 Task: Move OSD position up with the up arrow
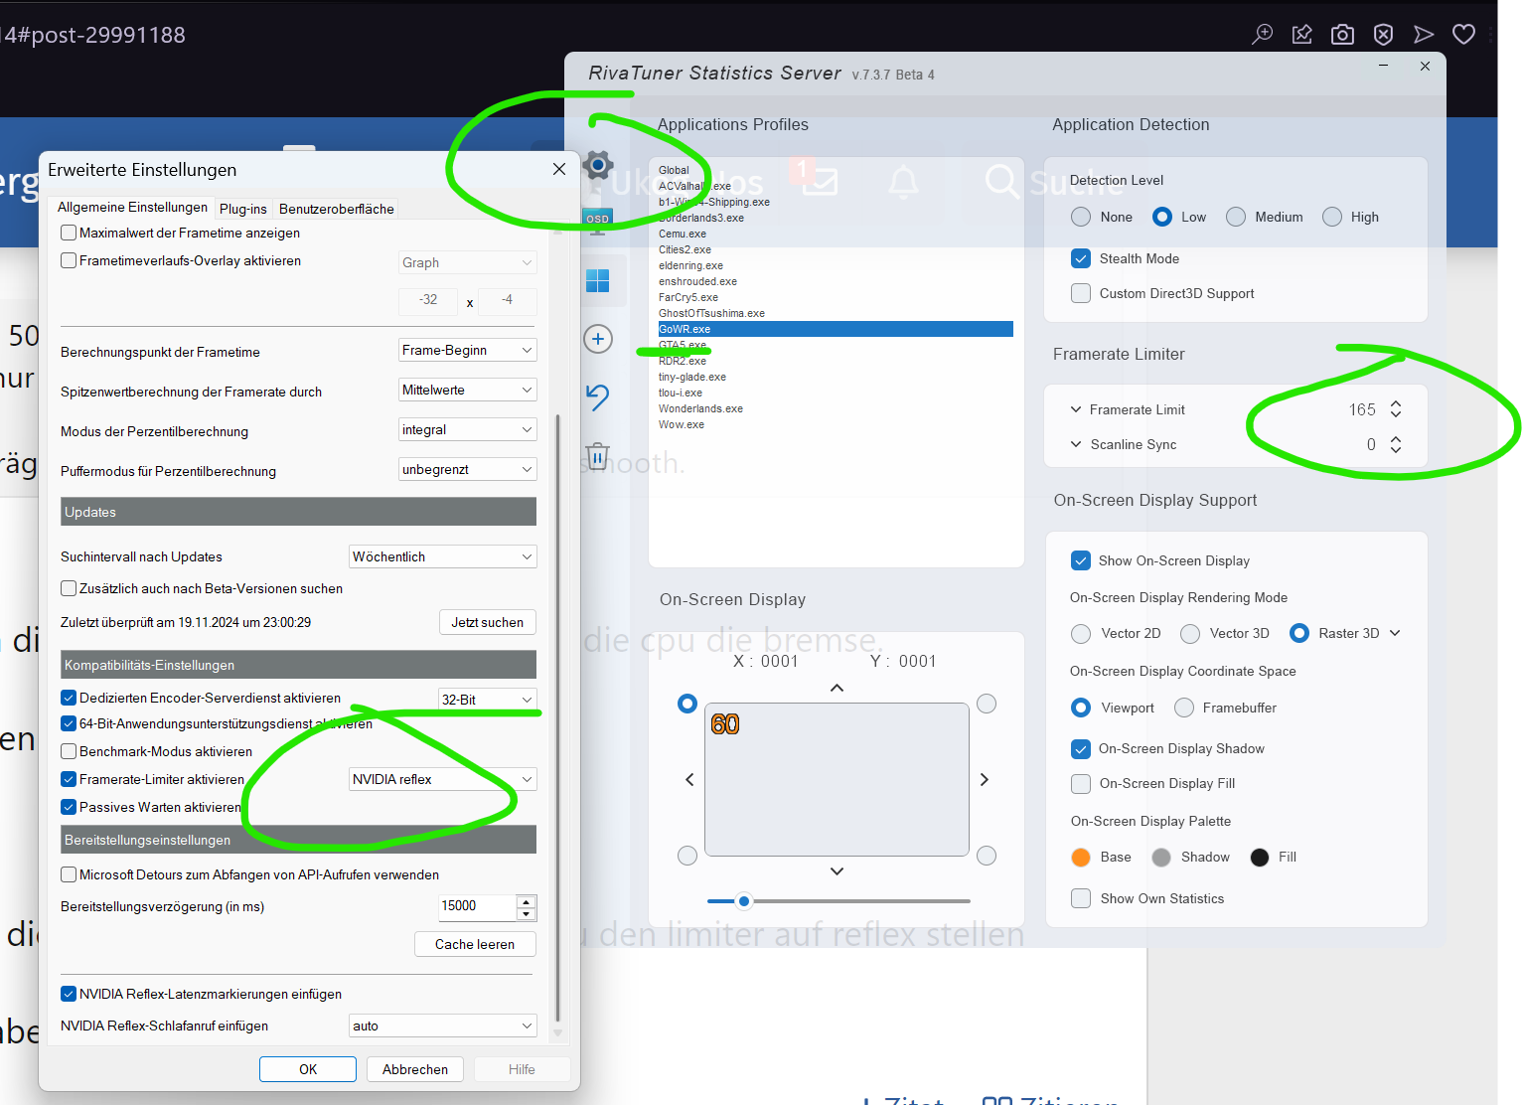tap(837, 688)
